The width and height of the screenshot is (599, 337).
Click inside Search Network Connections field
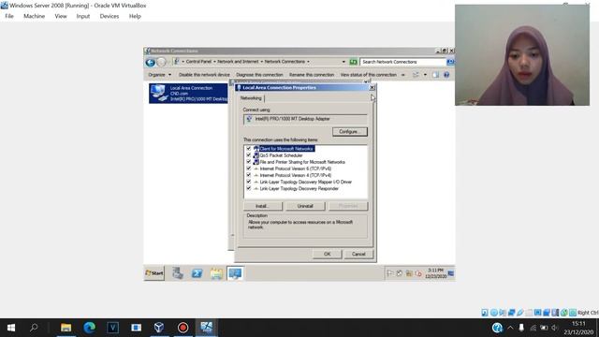403,62
